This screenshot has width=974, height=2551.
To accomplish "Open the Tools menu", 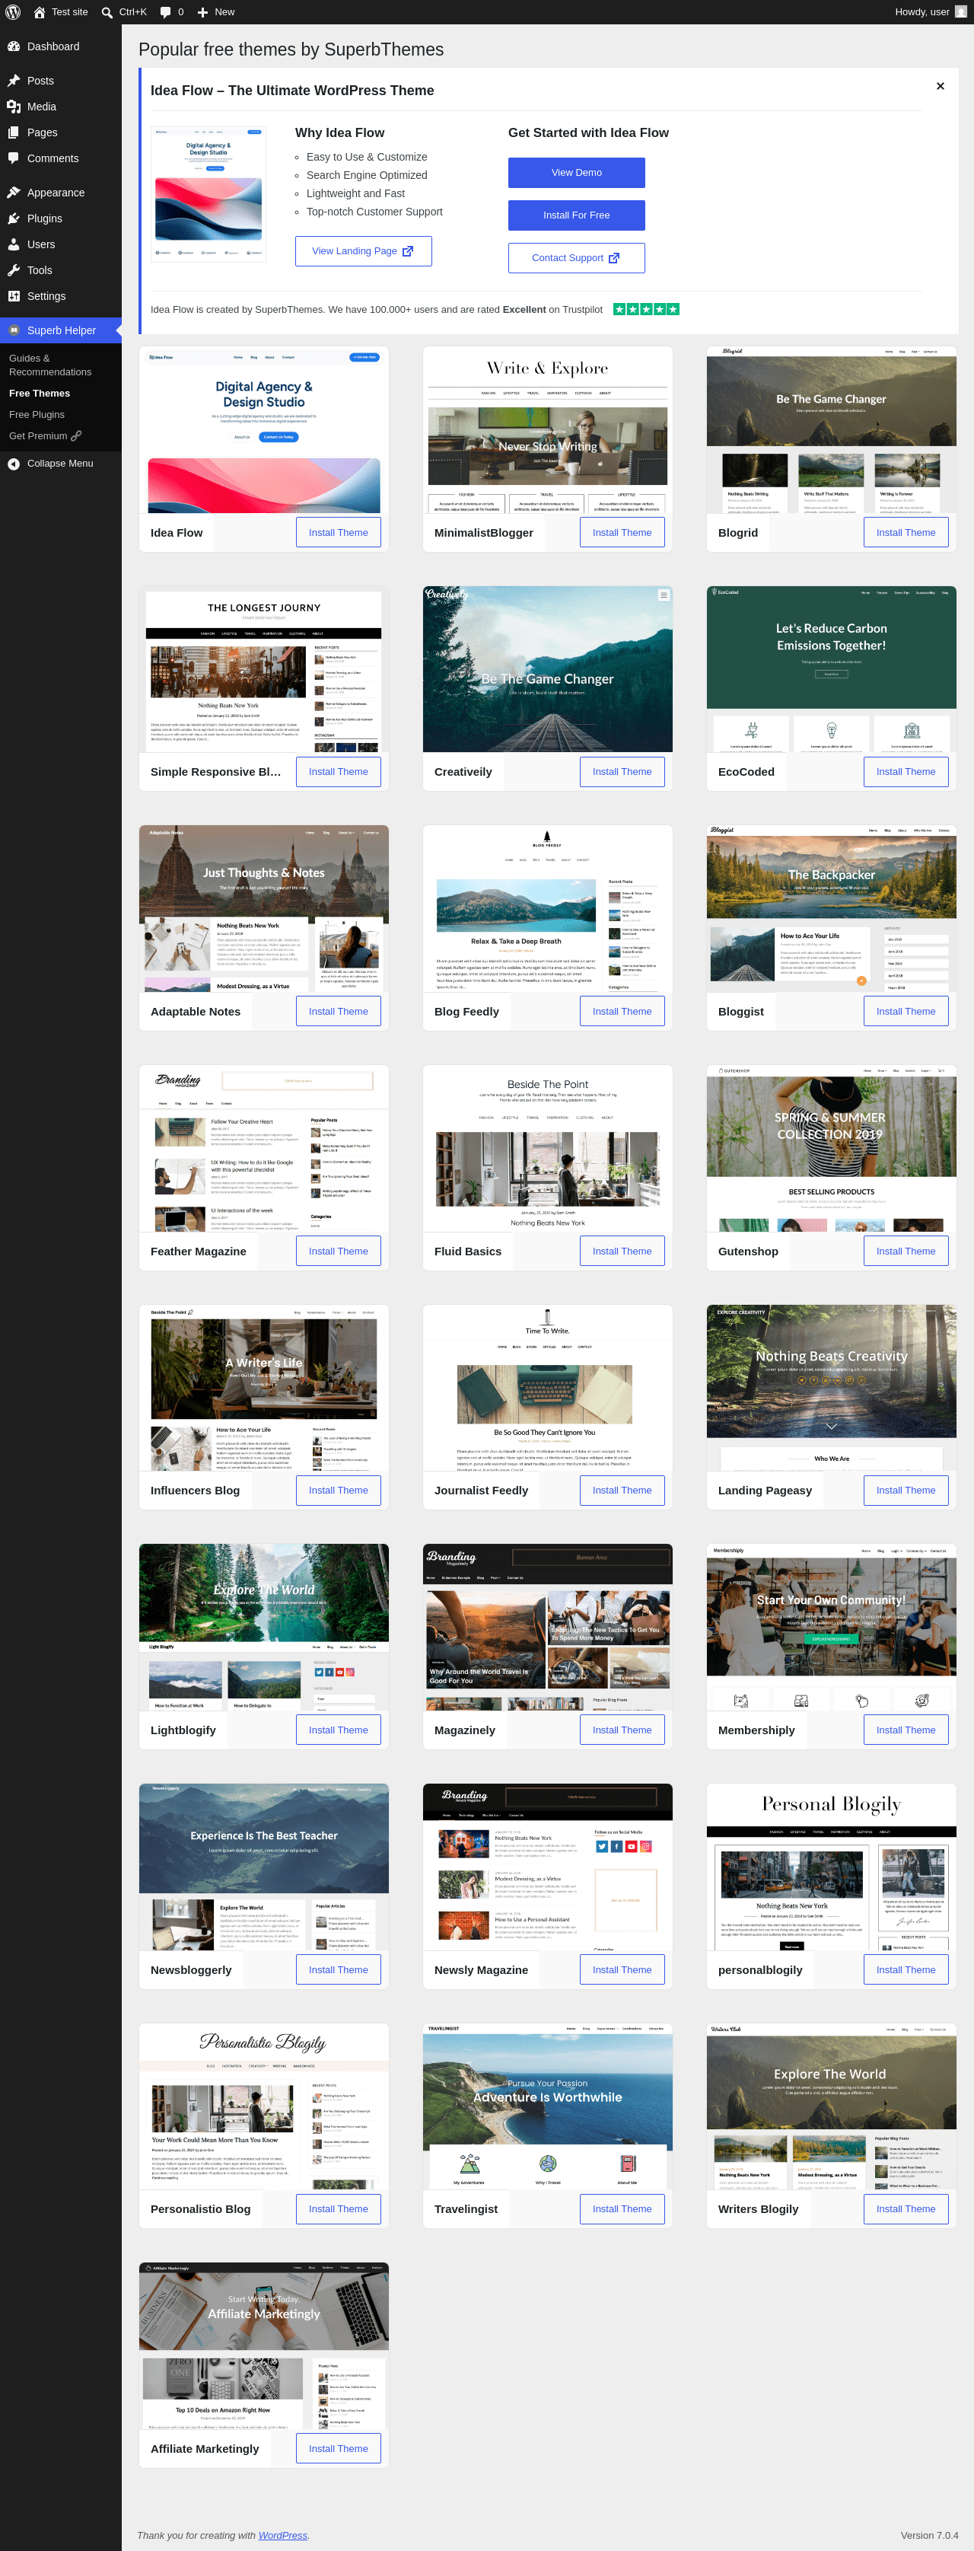I will (x=60, y=270).
